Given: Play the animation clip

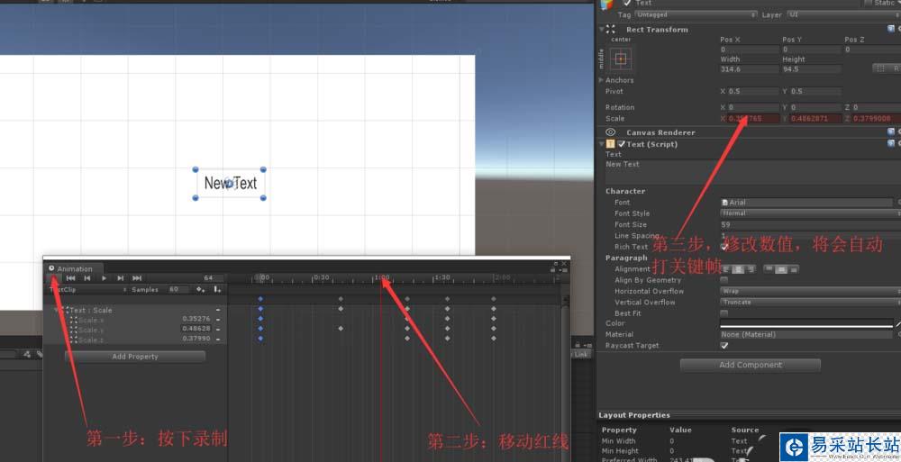Looking at the screenshot, I should point(104,278).
